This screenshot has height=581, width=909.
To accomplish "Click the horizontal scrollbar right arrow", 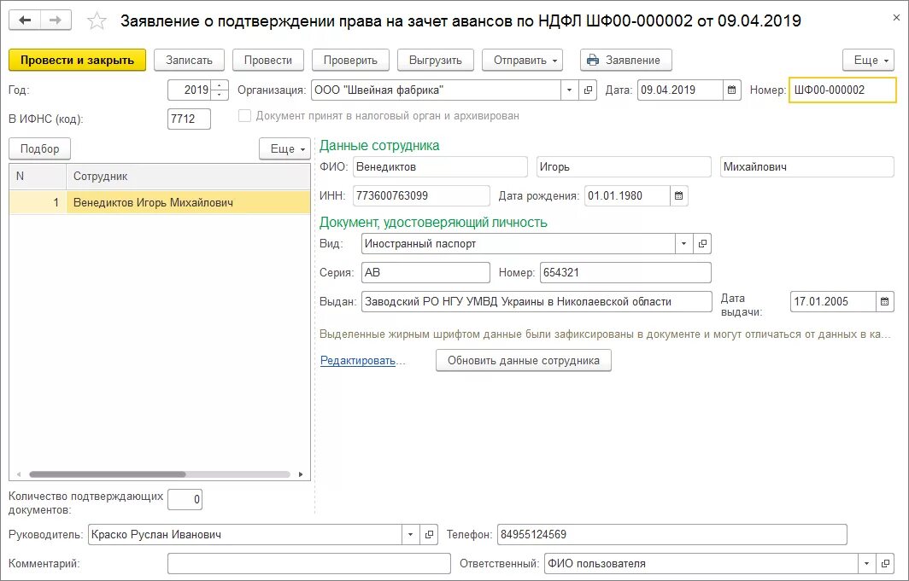I will (x=301, y=474).
